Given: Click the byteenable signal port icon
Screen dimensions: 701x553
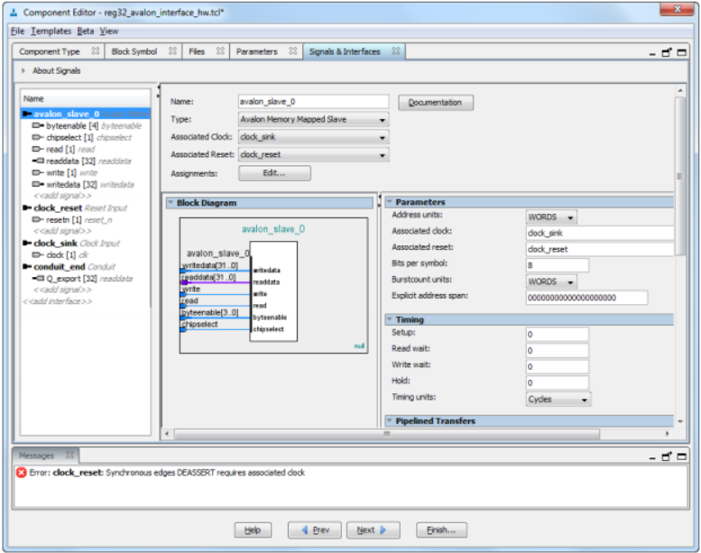Looking at the screenshot, I should point(38,125).
